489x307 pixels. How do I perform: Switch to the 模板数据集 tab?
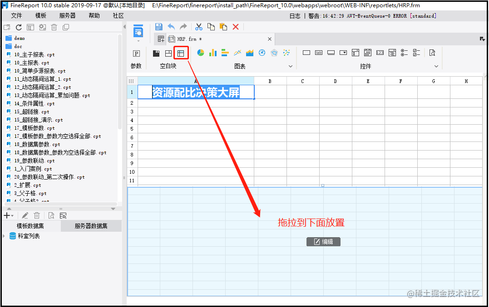(30, 226)
